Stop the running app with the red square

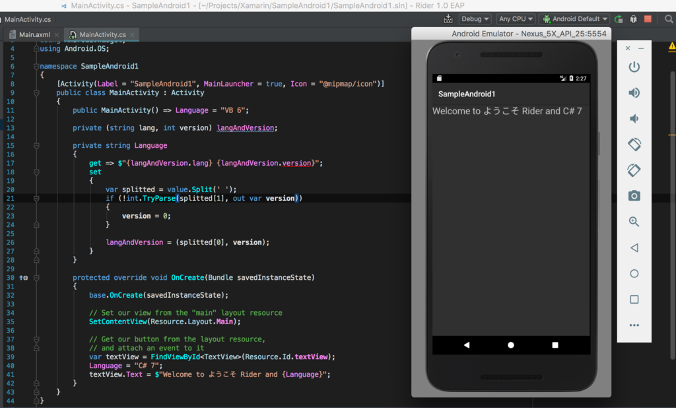pyautogui.click(x=648, y=18)
